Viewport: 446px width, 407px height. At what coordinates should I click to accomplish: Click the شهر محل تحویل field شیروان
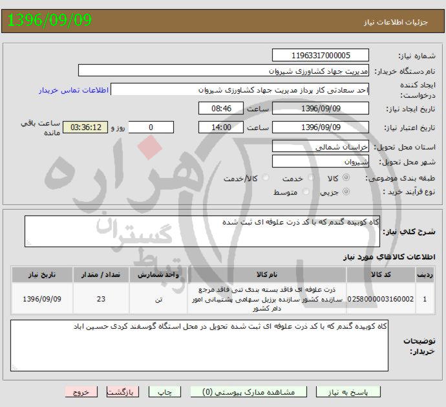(x=320, y=161)
